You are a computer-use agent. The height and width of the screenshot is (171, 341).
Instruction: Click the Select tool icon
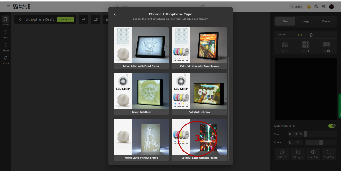5,19
